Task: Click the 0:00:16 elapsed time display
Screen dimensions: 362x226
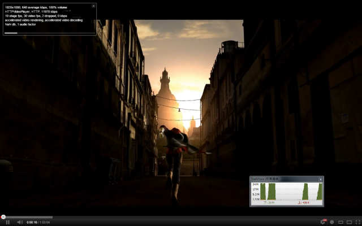Action: click(x=32, y=222)
